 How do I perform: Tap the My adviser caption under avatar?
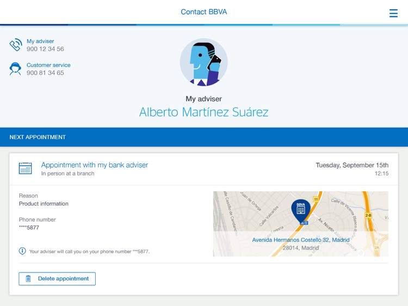[204, 99]
